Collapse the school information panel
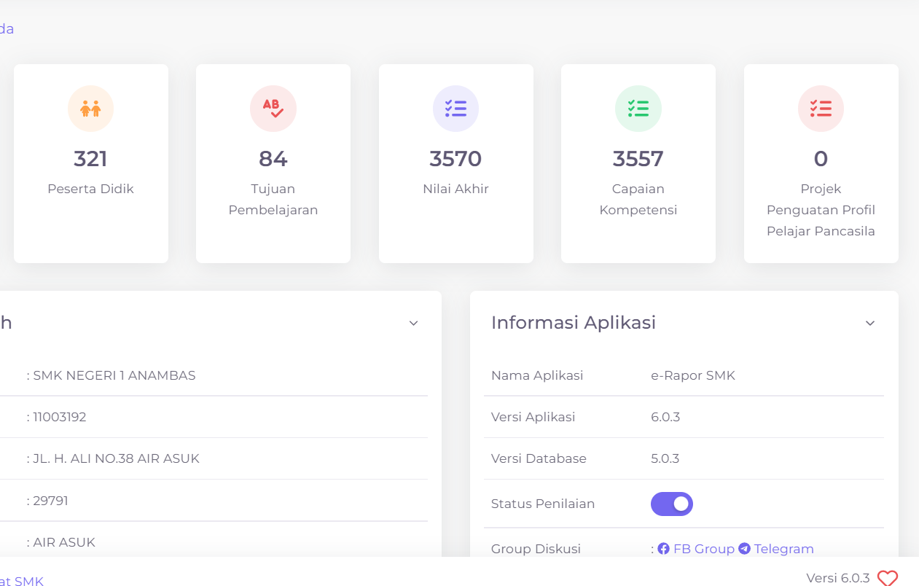The width and height of the screenshot is (919, 586). 413,322
